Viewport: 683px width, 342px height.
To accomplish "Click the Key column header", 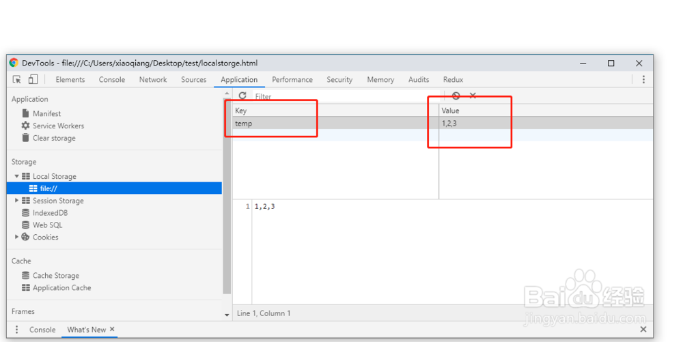I will pos(336,111).
